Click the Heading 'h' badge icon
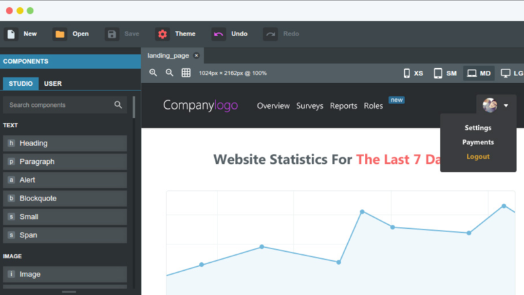Image resolution: width=524 pixels, height=295 pixels. [11, 143]
